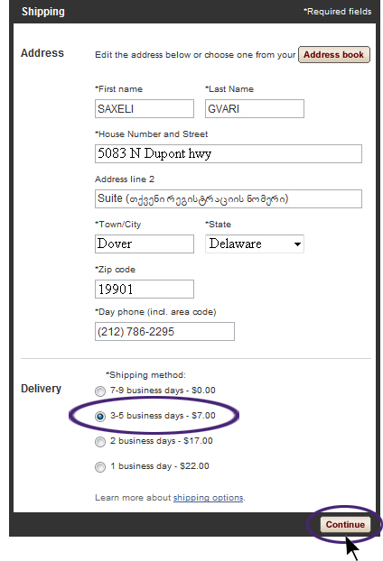Open the shipping options link
Screen dimensions: 383x561
[x=208, y=498]
